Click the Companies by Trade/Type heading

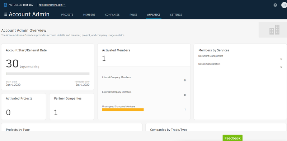tap(169, 130)
